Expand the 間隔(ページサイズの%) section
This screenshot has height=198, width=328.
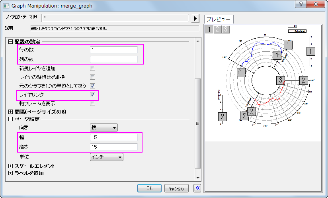pos(10,112)
